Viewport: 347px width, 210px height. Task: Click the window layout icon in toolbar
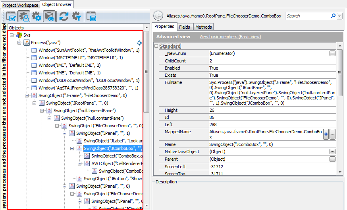pos(91,16)
